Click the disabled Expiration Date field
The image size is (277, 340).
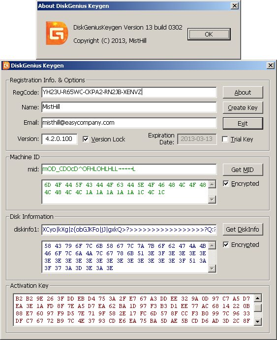pyautogui.click(x=197, y=139)
